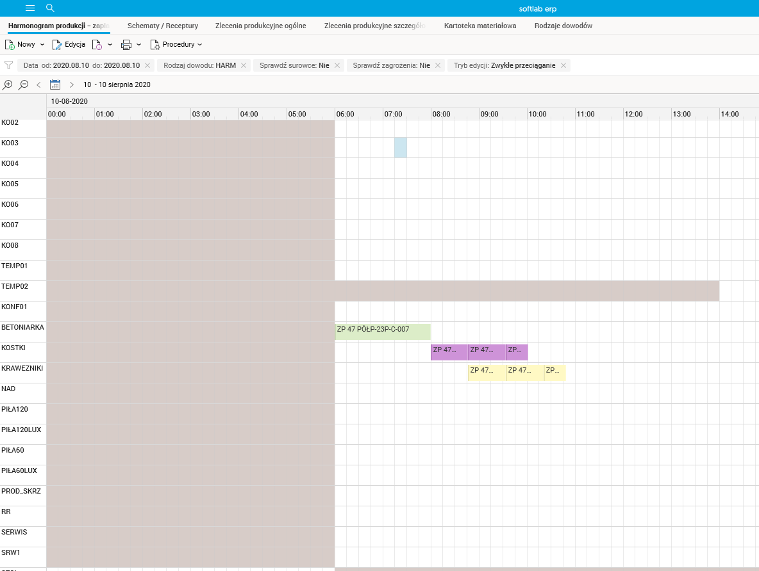The height and width of the screenshot is (571, 759).
Task: Select the PROD_SKRZ resource row label
Action: pyautogui.click(x=21, y=491)
